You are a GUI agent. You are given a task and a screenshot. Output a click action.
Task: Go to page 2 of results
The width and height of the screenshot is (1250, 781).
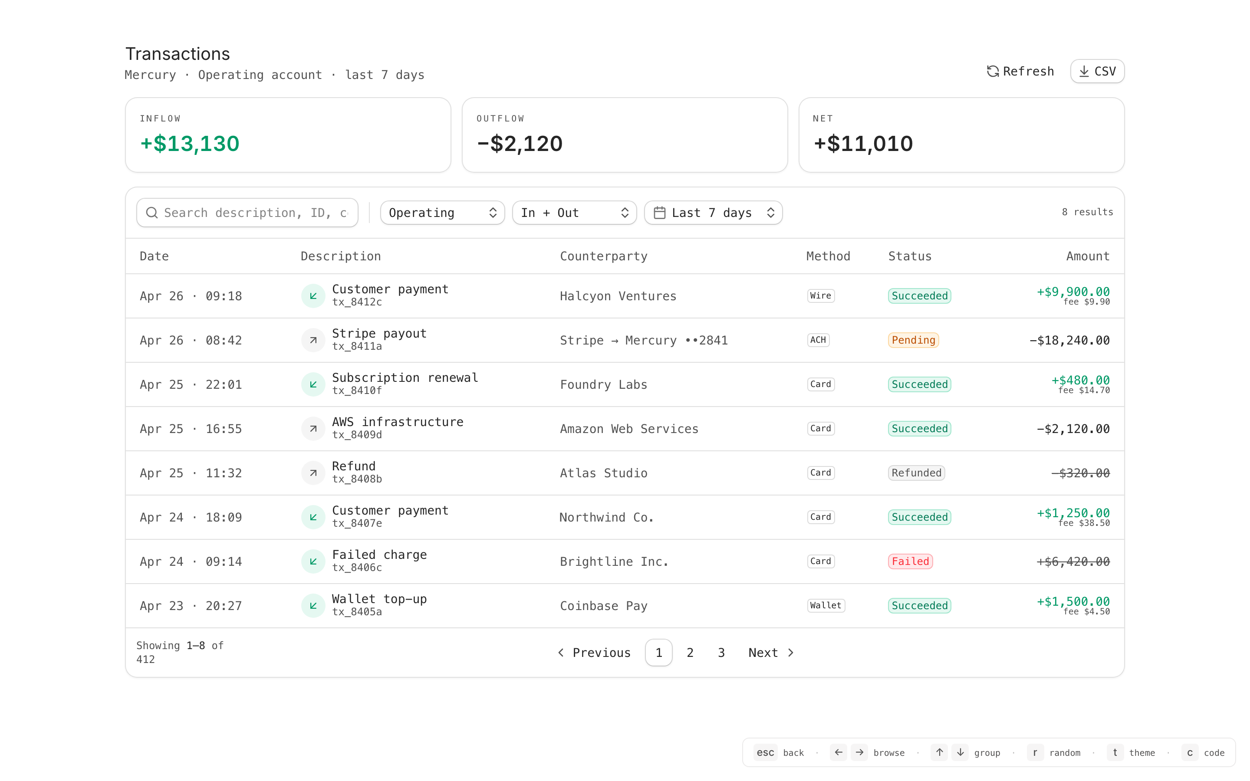coord(690,653)
